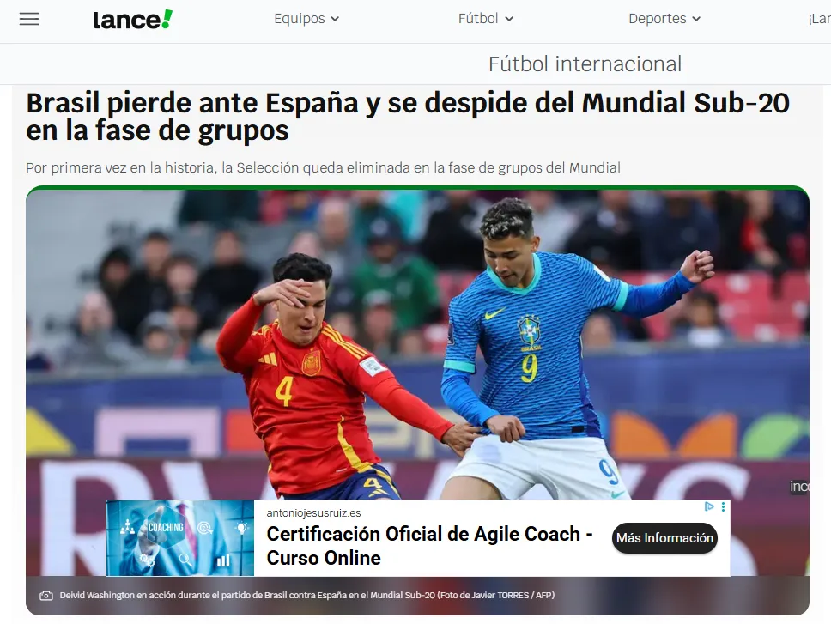Click the AdChoices triangle icon
The height and width of the screenshot is (624, 831).
[x=709, y=507]
